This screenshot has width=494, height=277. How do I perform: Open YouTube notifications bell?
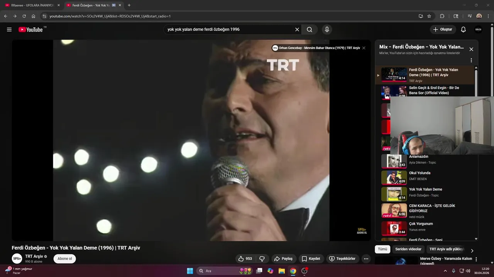(464, 30)
